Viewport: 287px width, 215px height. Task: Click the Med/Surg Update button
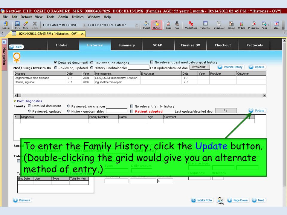[x=257, y=67]
